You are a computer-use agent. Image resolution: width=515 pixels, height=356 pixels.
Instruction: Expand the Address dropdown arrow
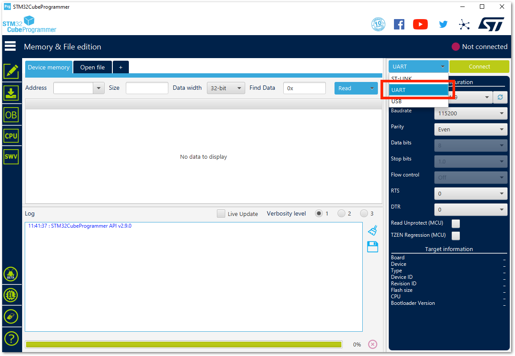pyautogui.click(x=98, y=88)
